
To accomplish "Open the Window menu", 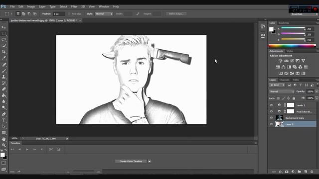I will coord(104,6).
